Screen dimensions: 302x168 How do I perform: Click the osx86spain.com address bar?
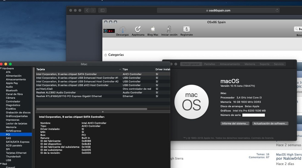pos(218,10)
